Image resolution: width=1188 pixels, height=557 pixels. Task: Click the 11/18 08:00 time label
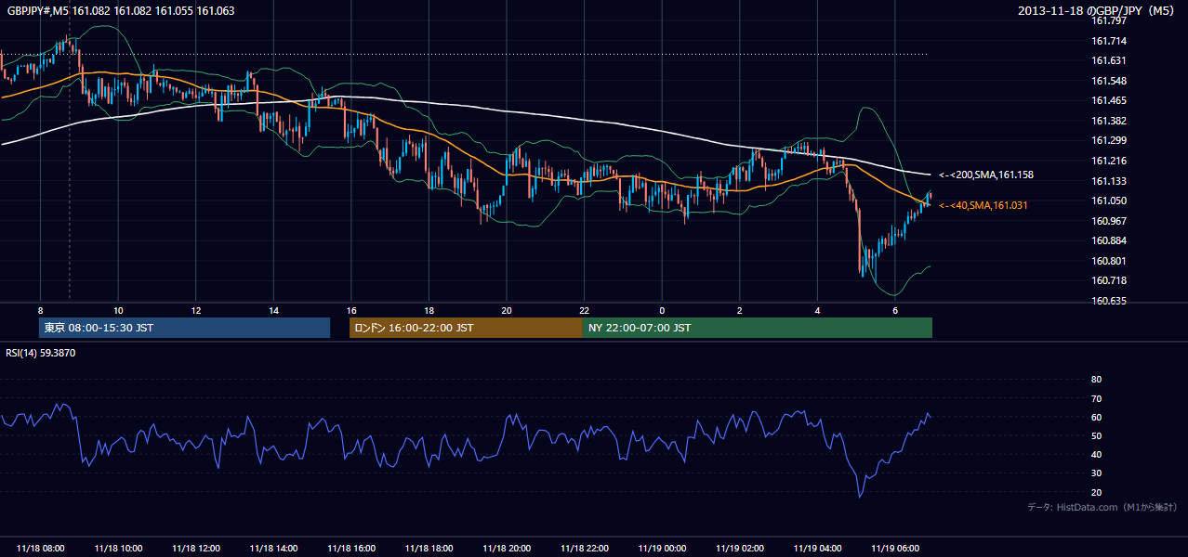click(x=40, y=549)
